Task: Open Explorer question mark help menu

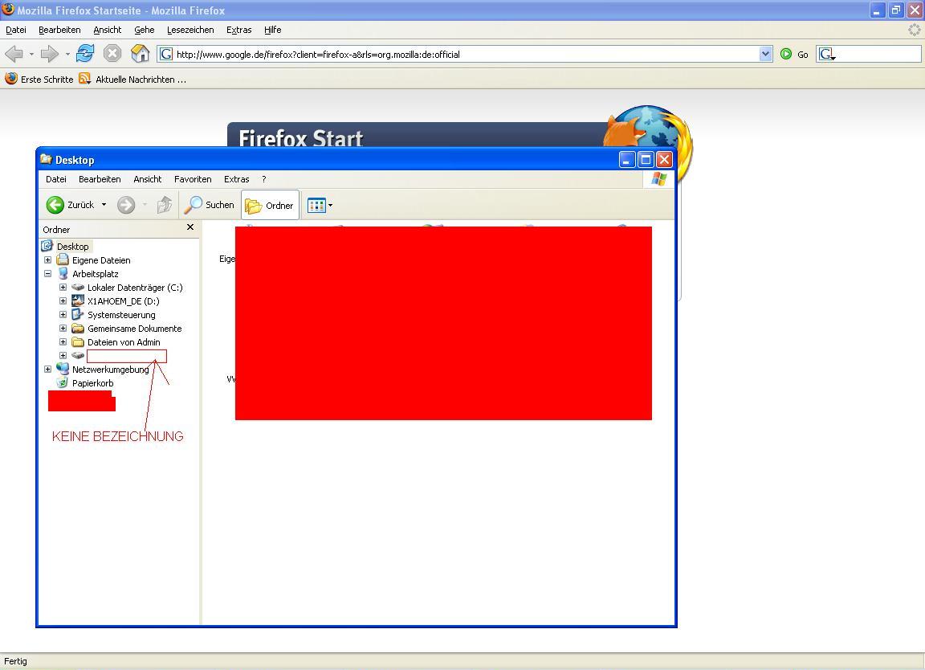Action: [263, 179]
